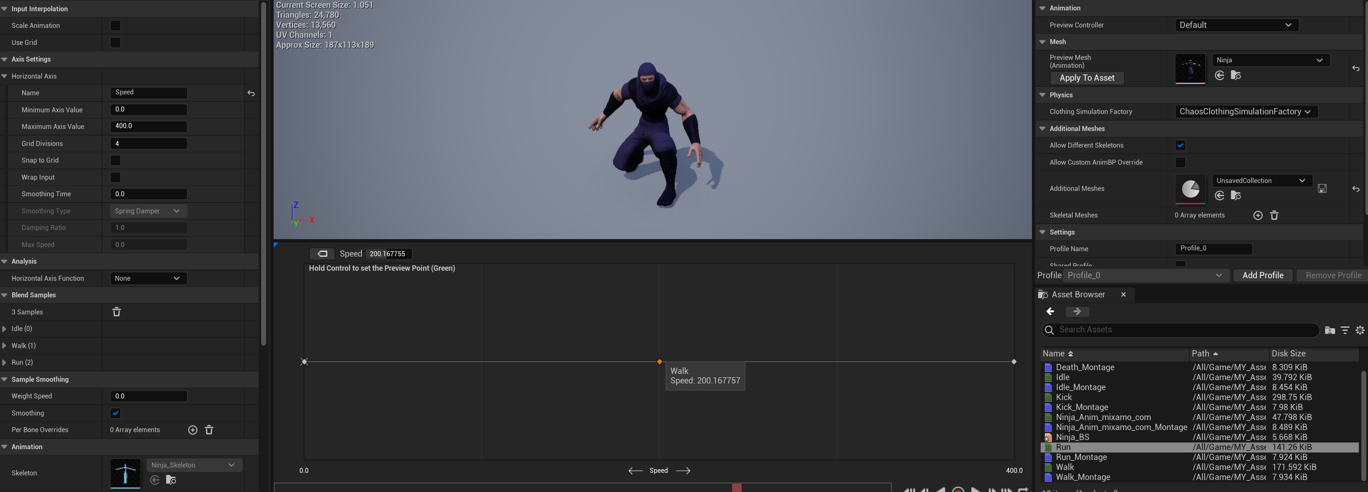Open the Horizontal Axis Function dropdown

point(148,278)
